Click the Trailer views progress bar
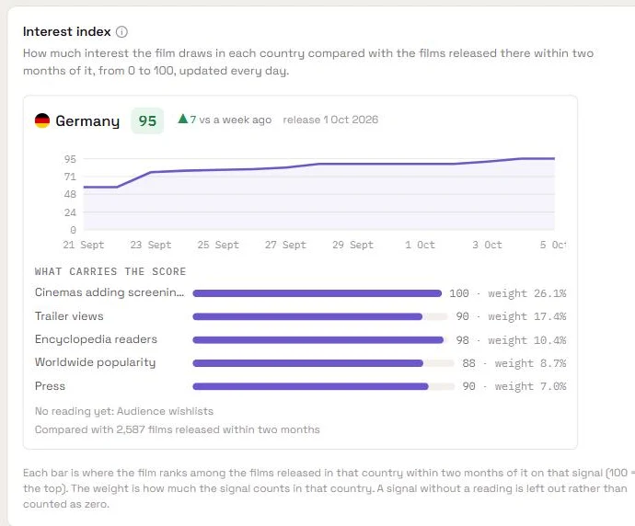The image size is (635, 526). click(x=320, y=316)
